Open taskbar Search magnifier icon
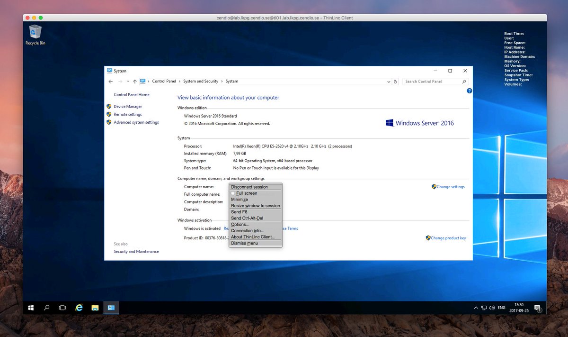This screenshot has height=337, width=568. point(46,308)
